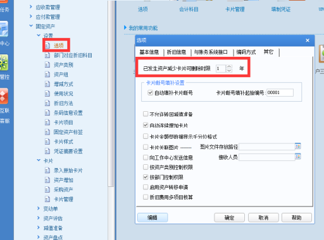The height and width of the screenshot is (240, 324).
Task: Expand 应付款管理 tree node
Action: tap(31, 16)
